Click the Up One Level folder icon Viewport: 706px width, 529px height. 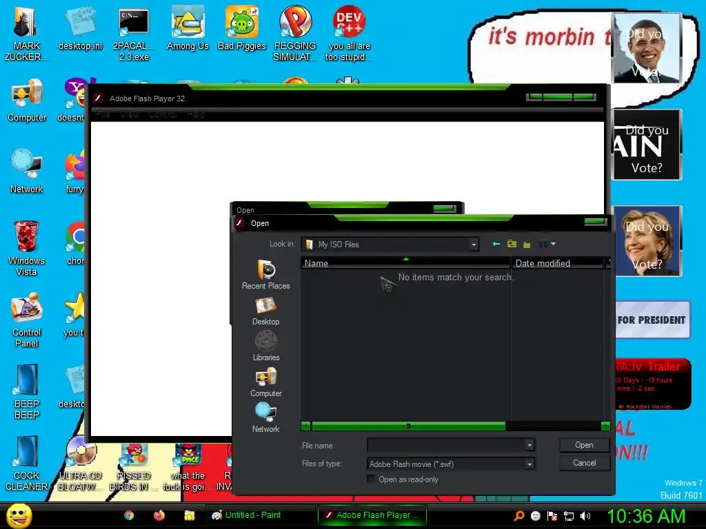512,244
